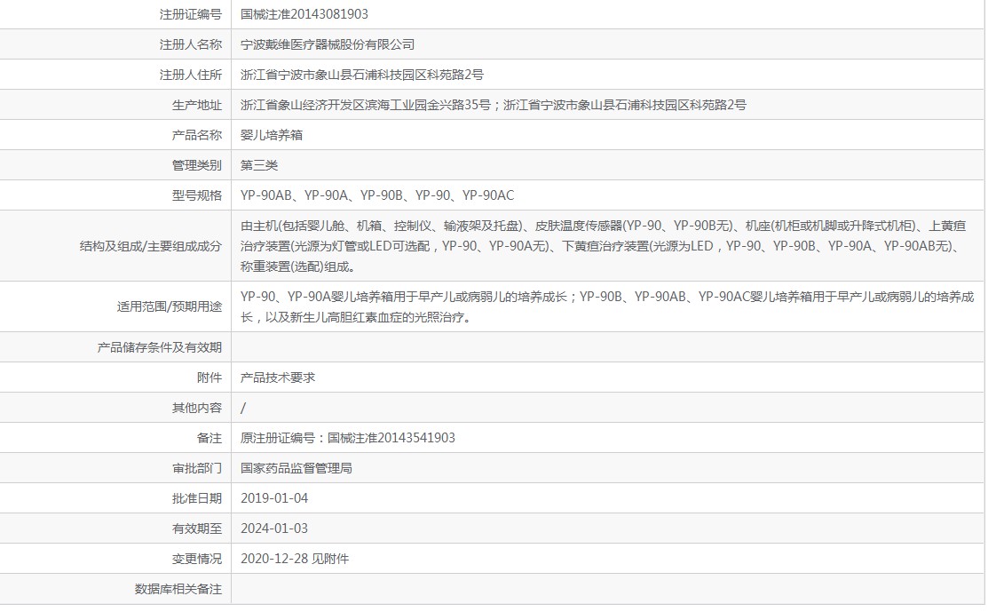Click the 产品名称 label

196,135
